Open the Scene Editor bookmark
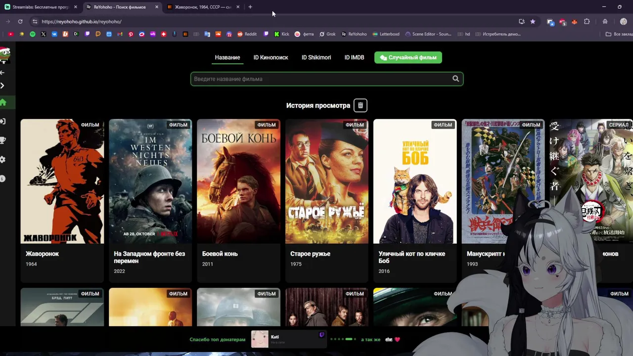 coord(428,34)
